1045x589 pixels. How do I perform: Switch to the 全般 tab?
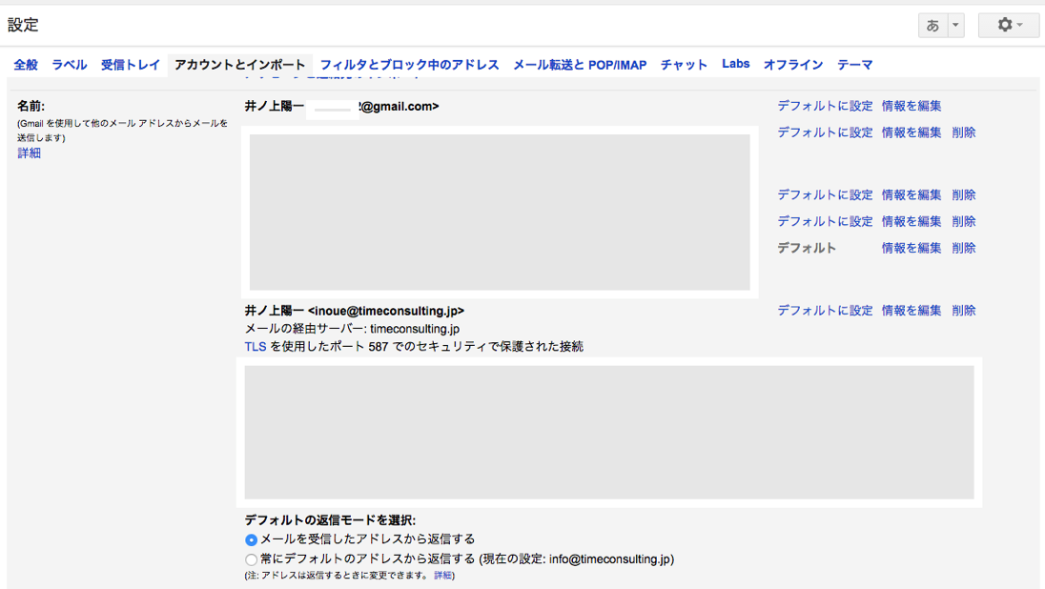(26, 65)
